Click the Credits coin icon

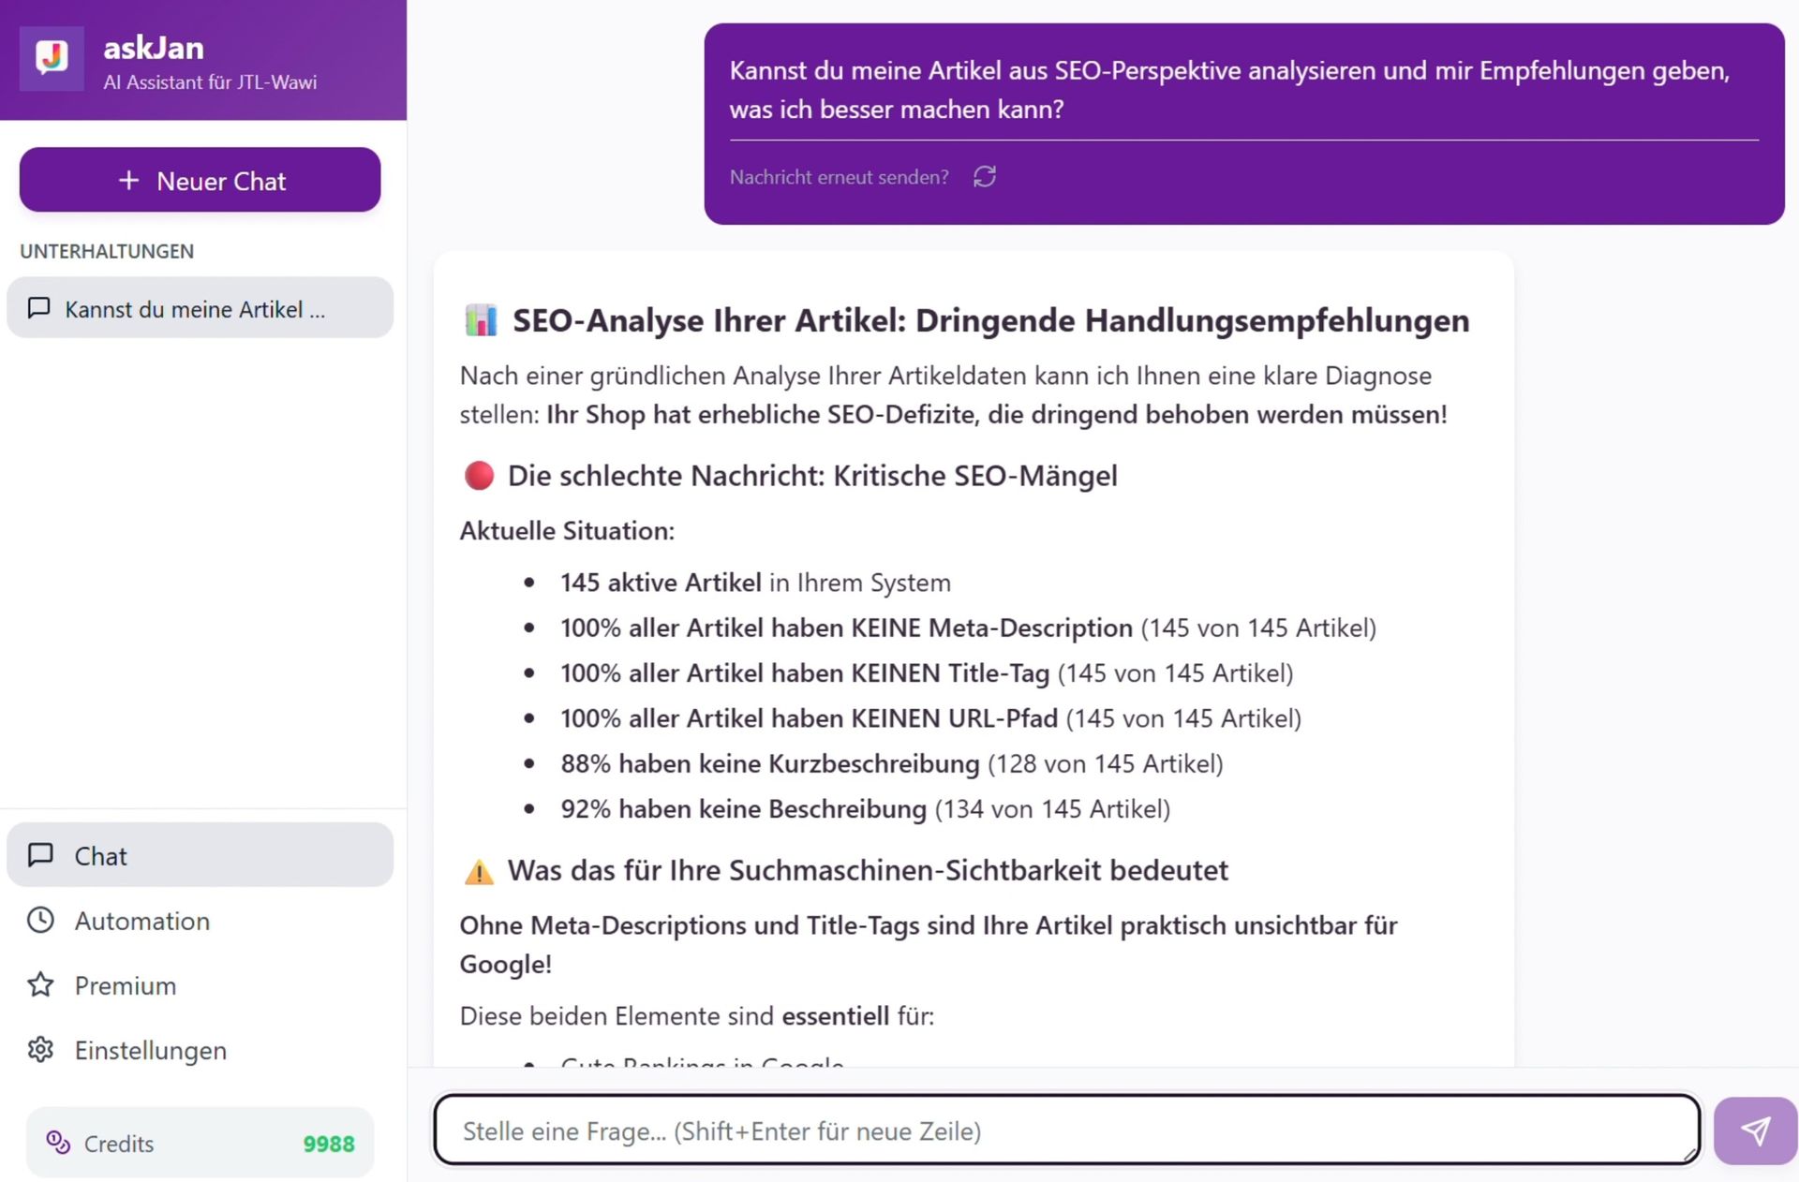58,1142
